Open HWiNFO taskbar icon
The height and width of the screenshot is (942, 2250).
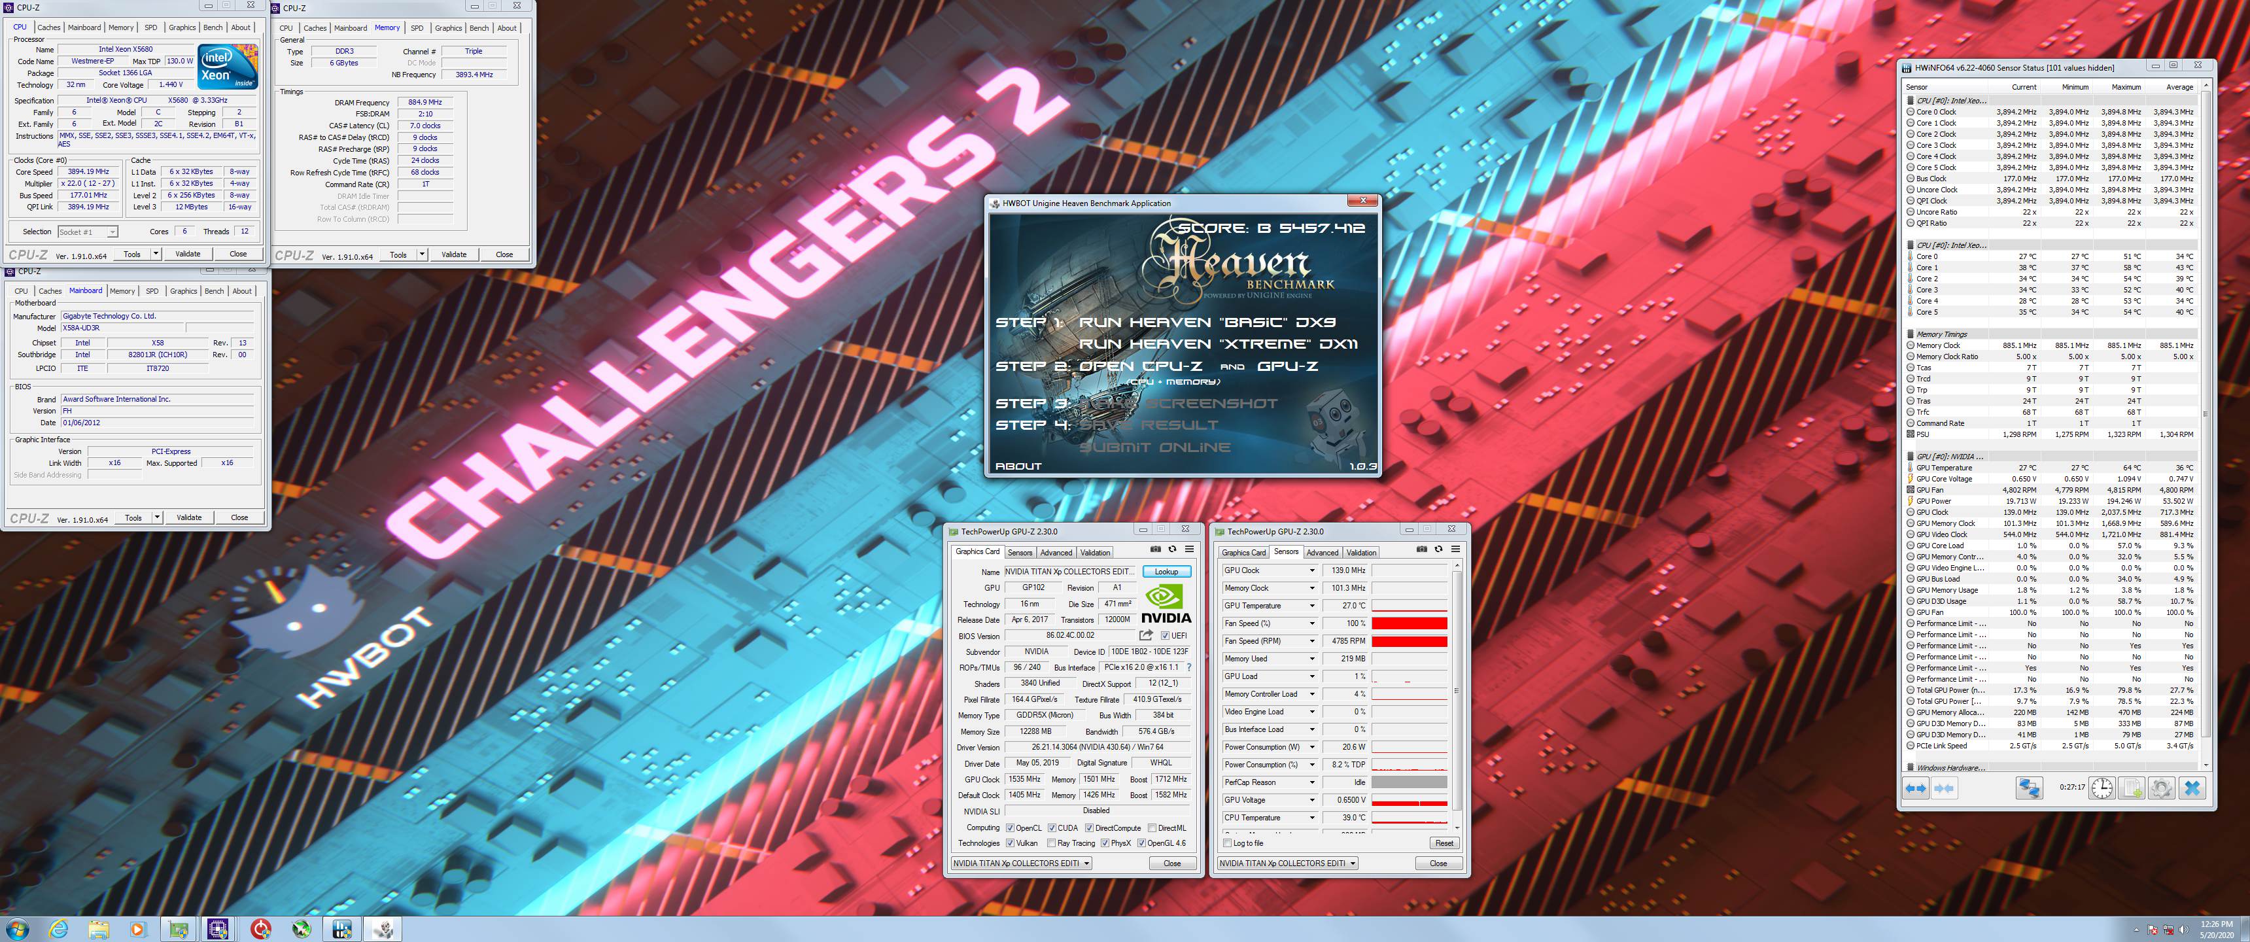342,928
